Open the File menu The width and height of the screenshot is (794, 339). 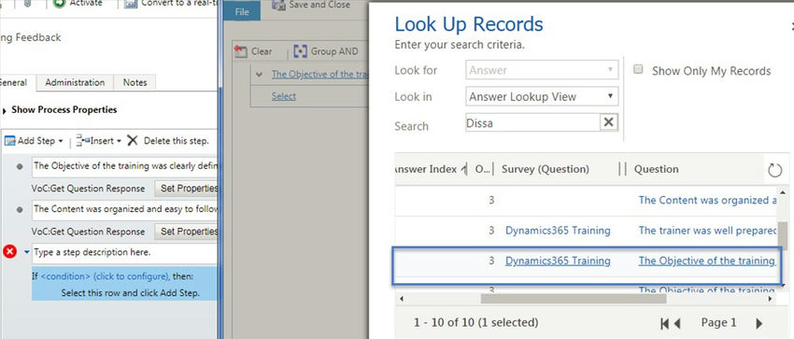coord(242,11)
